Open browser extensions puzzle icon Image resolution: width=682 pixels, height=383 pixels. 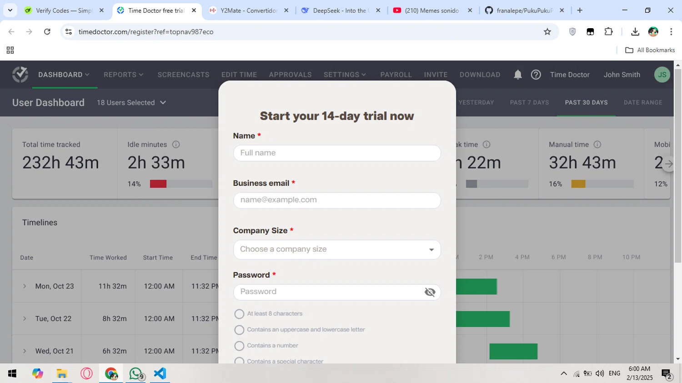608,32
